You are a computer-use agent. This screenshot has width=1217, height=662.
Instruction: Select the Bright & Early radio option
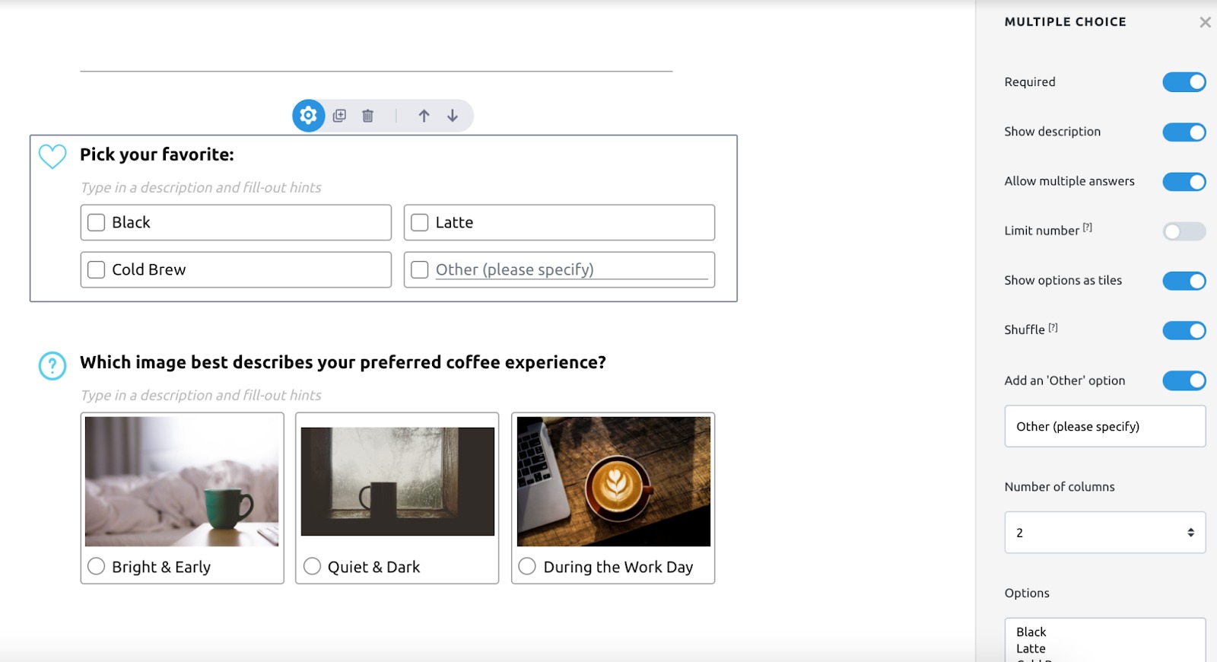point(97,566)
